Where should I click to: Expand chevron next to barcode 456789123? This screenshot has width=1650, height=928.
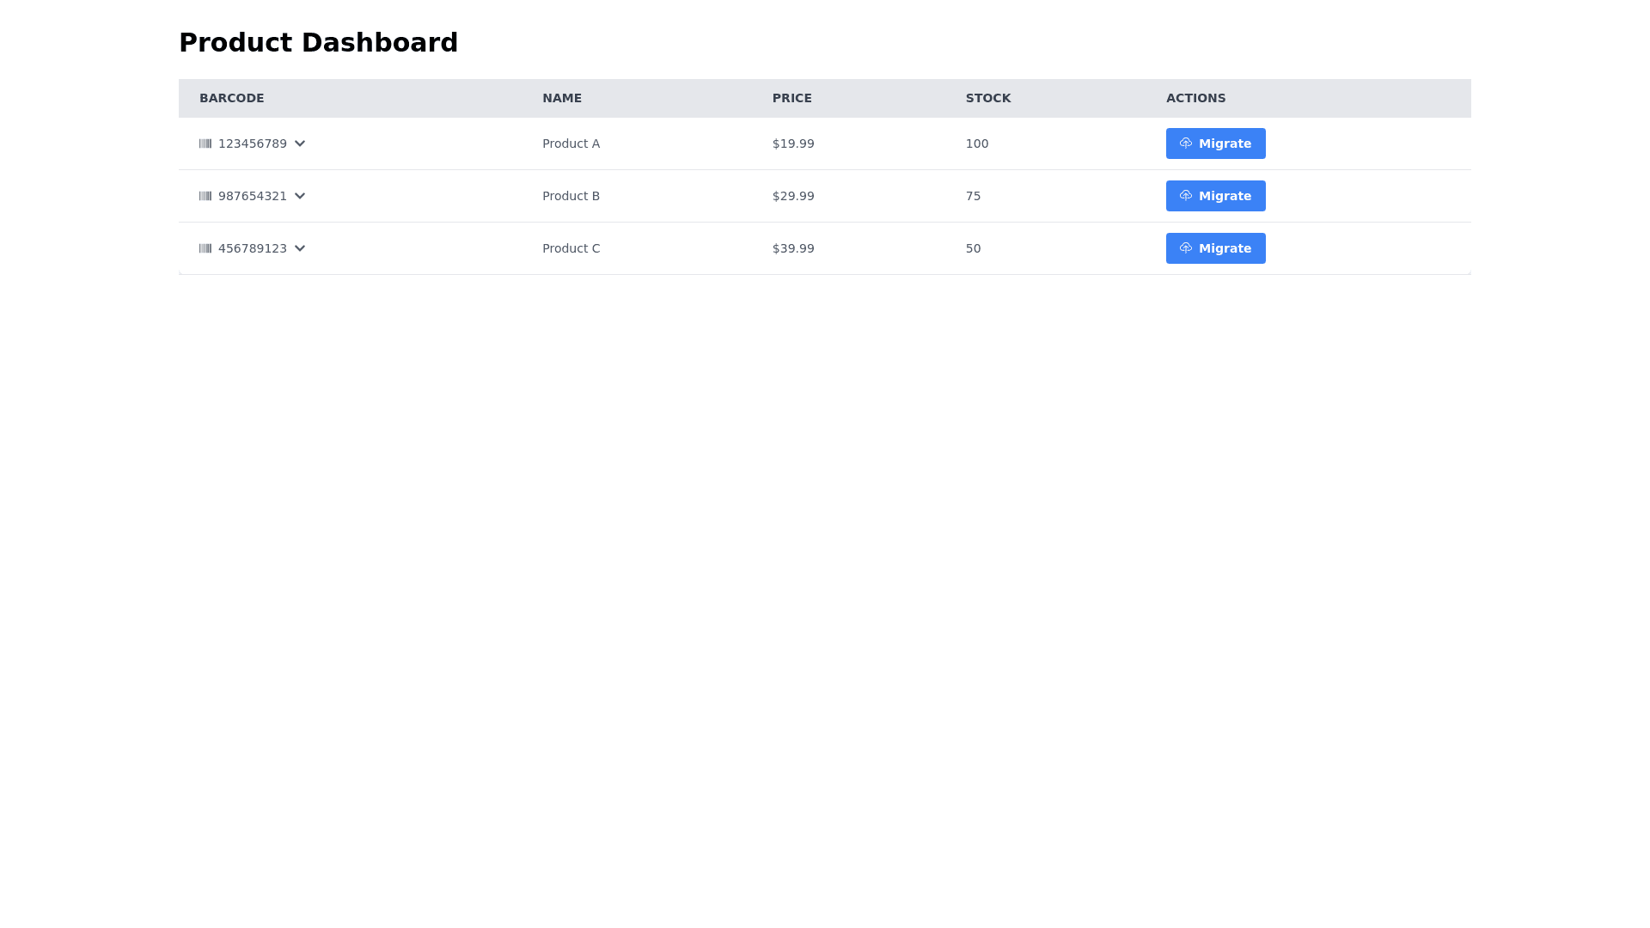[x=300, y=248]
